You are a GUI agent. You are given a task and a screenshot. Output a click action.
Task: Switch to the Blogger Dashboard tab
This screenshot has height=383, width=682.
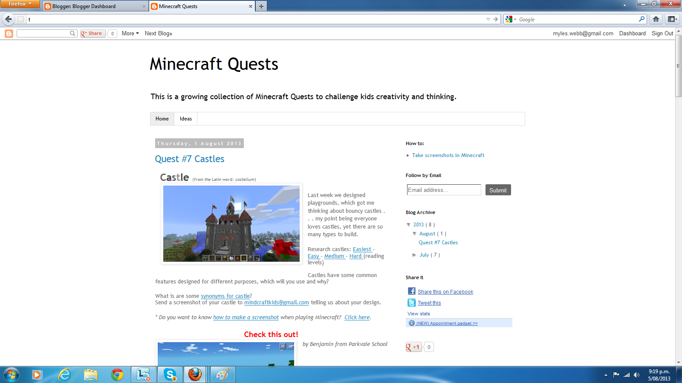(96, 6)
